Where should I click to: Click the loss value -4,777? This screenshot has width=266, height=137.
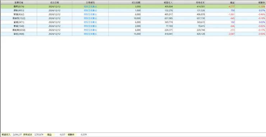(x=232, y=6)
